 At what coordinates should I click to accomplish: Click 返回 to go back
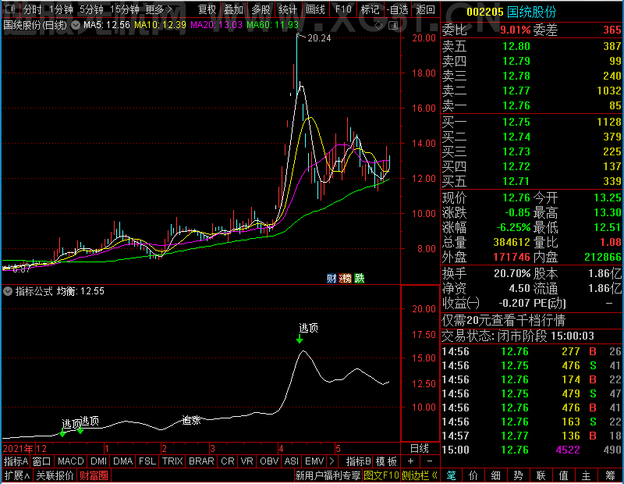click(425, 9)
